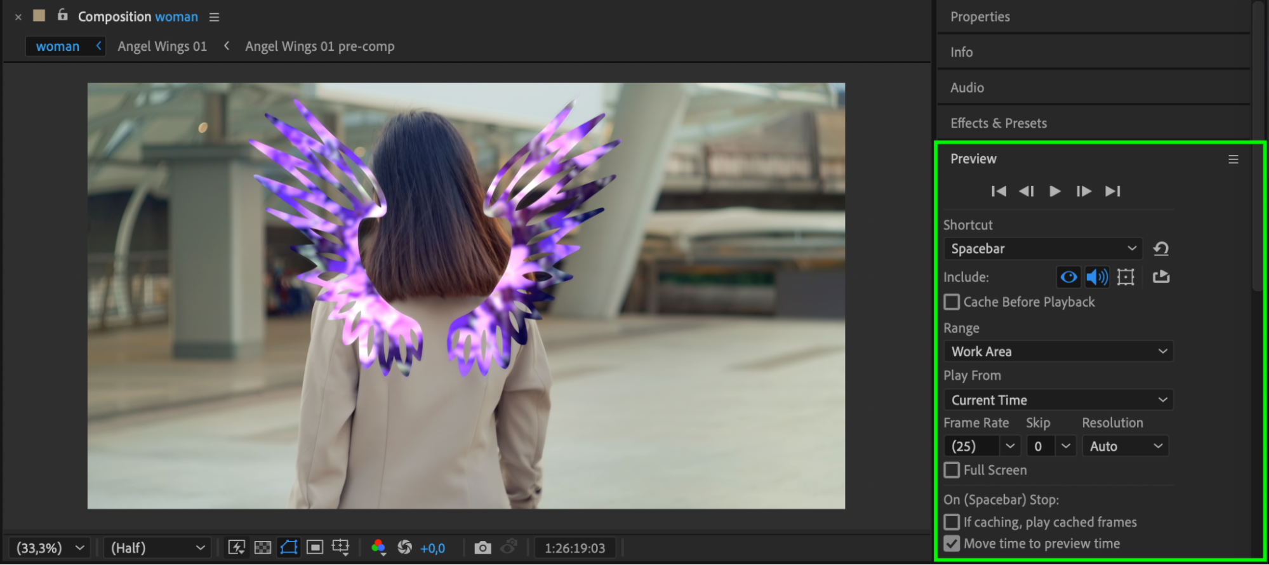Open the Range Work Area dropdown
Image resolution: width=1269 pixels, height=565 pixels.
pyautogui.click(x=1058, y=352)
